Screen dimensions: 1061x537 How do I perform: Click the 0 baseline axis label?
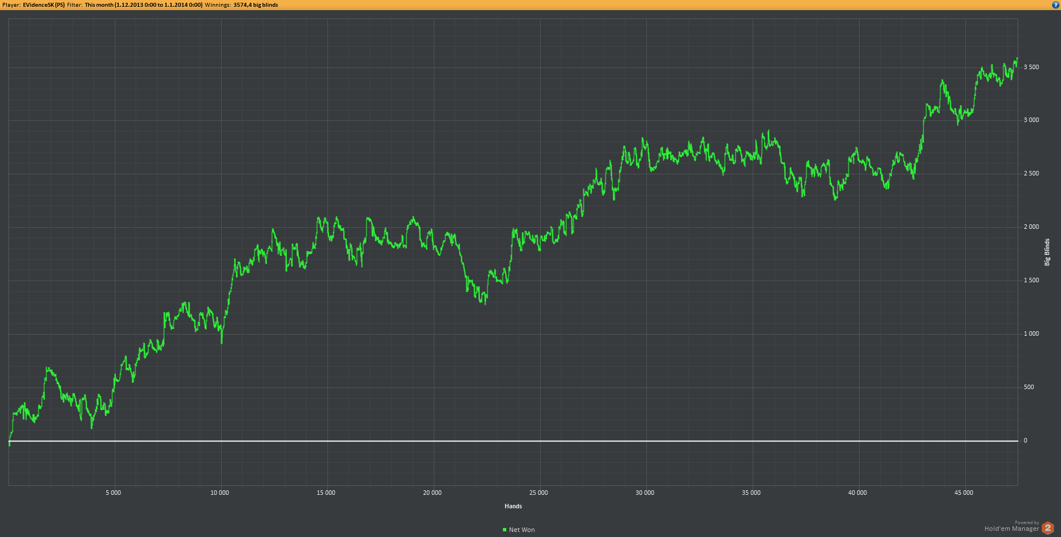click(x=1026, y=440)
